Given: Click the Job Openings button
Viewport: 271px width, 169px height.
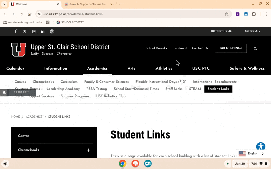Looking at the screenshot, I should click(x=231, y=48).
